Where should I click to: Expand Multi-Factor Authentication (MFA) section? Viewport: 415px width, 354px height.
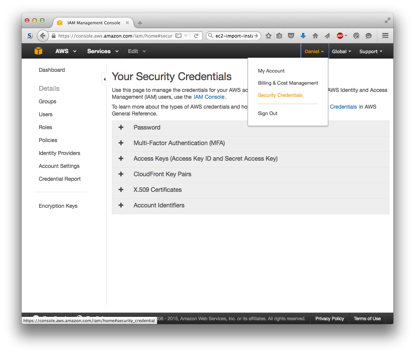250,143
